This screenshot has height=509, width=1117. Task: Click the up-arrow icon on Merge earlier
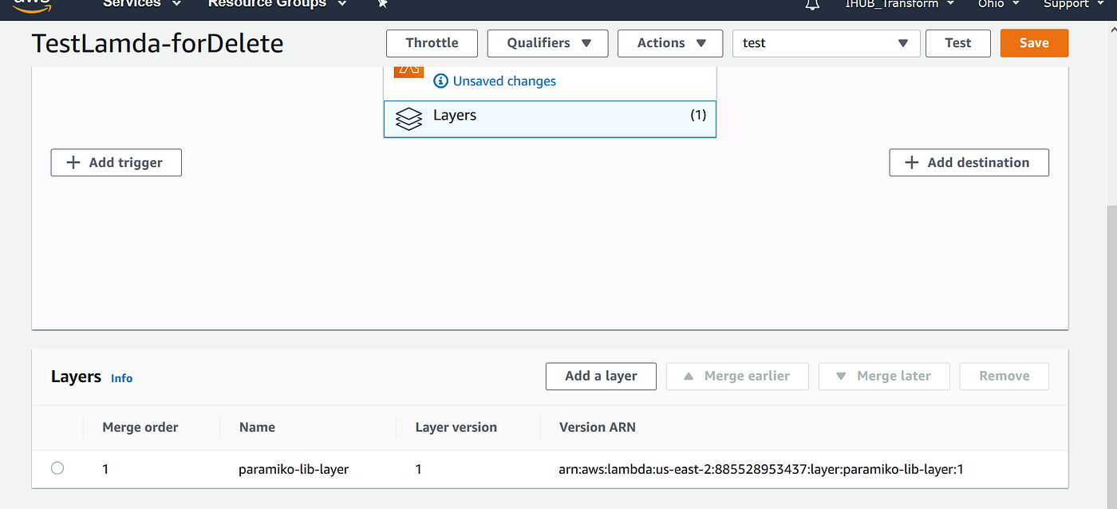click(x=688, y=376)
